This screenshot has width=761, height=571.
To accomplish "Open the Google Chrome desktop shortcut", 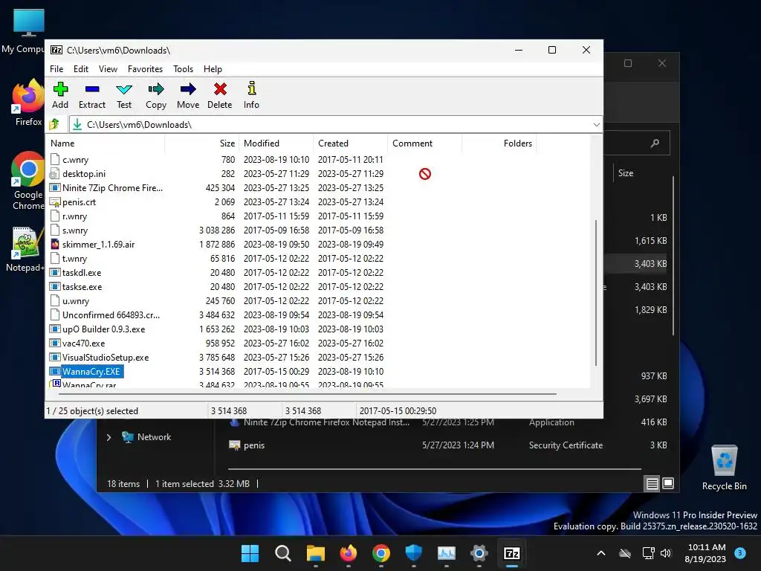I will [28, 181].
